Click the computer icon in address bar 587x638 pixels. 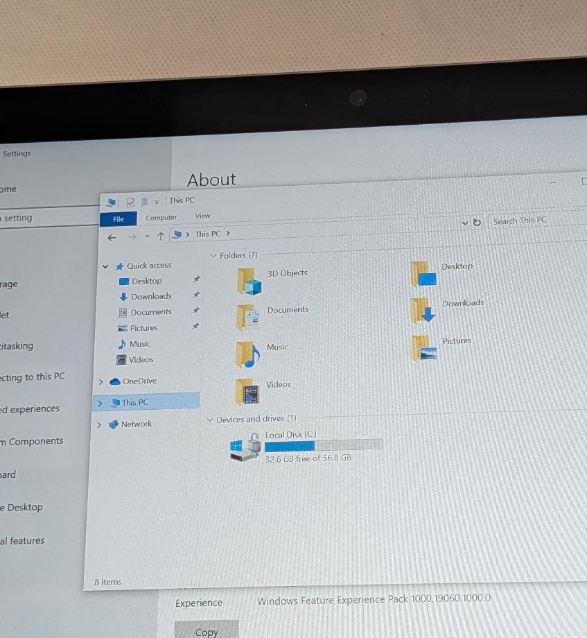(177, 235)
